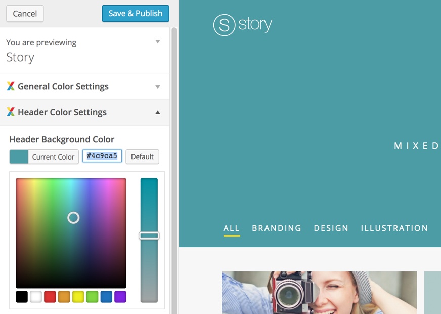This screenshot has height=314, width=441.
Task: Click the hex color input field
Action: [x=102, y=156]
